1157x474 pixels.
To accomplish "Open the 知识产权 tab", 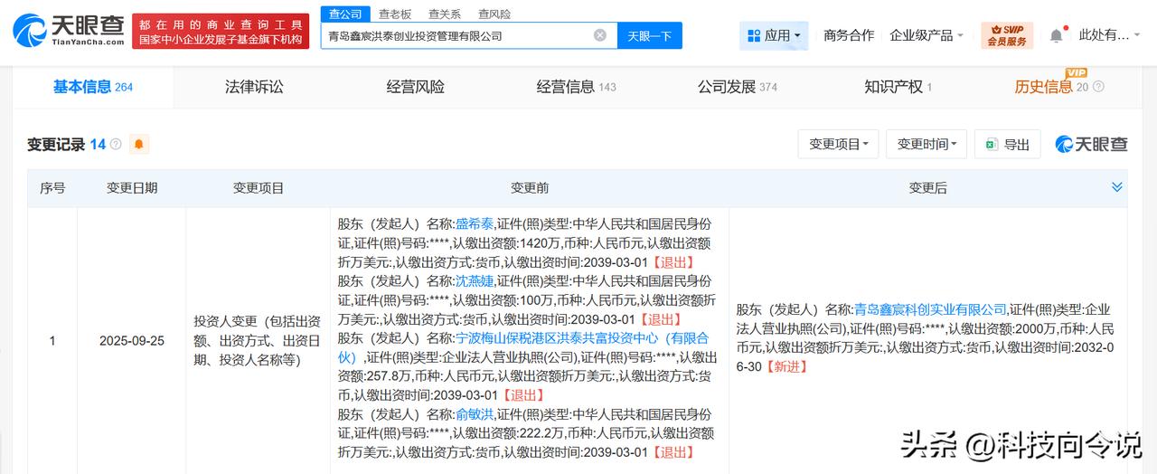I will (898, 87).
